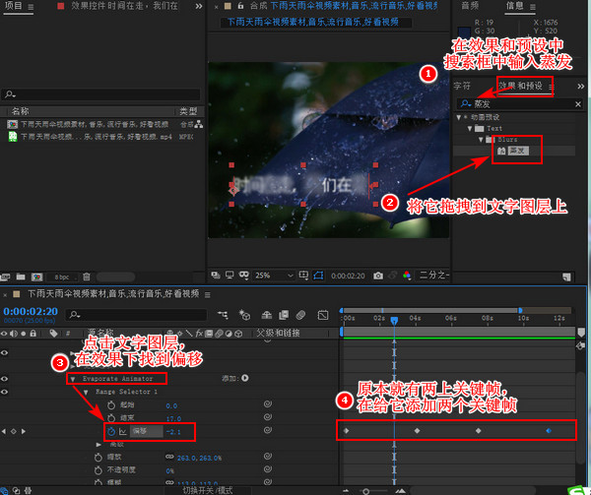Screen dimensions: 591x495
Task: Switch to the 信息 tab
Action: pos(515,6)
